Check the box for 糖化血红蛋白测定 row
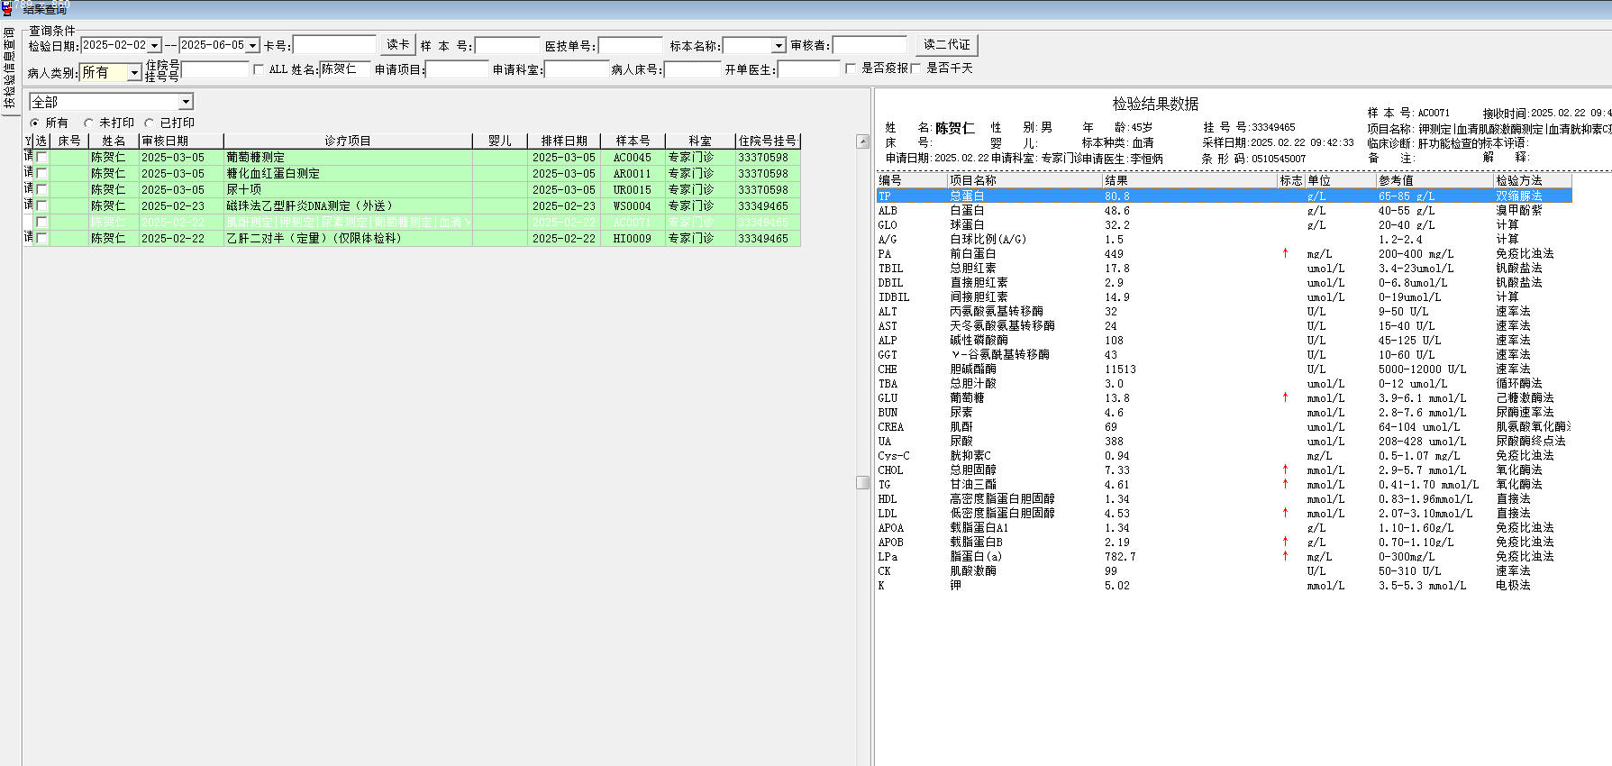This screenshot has width=1612, height=766. pos(41,174)
